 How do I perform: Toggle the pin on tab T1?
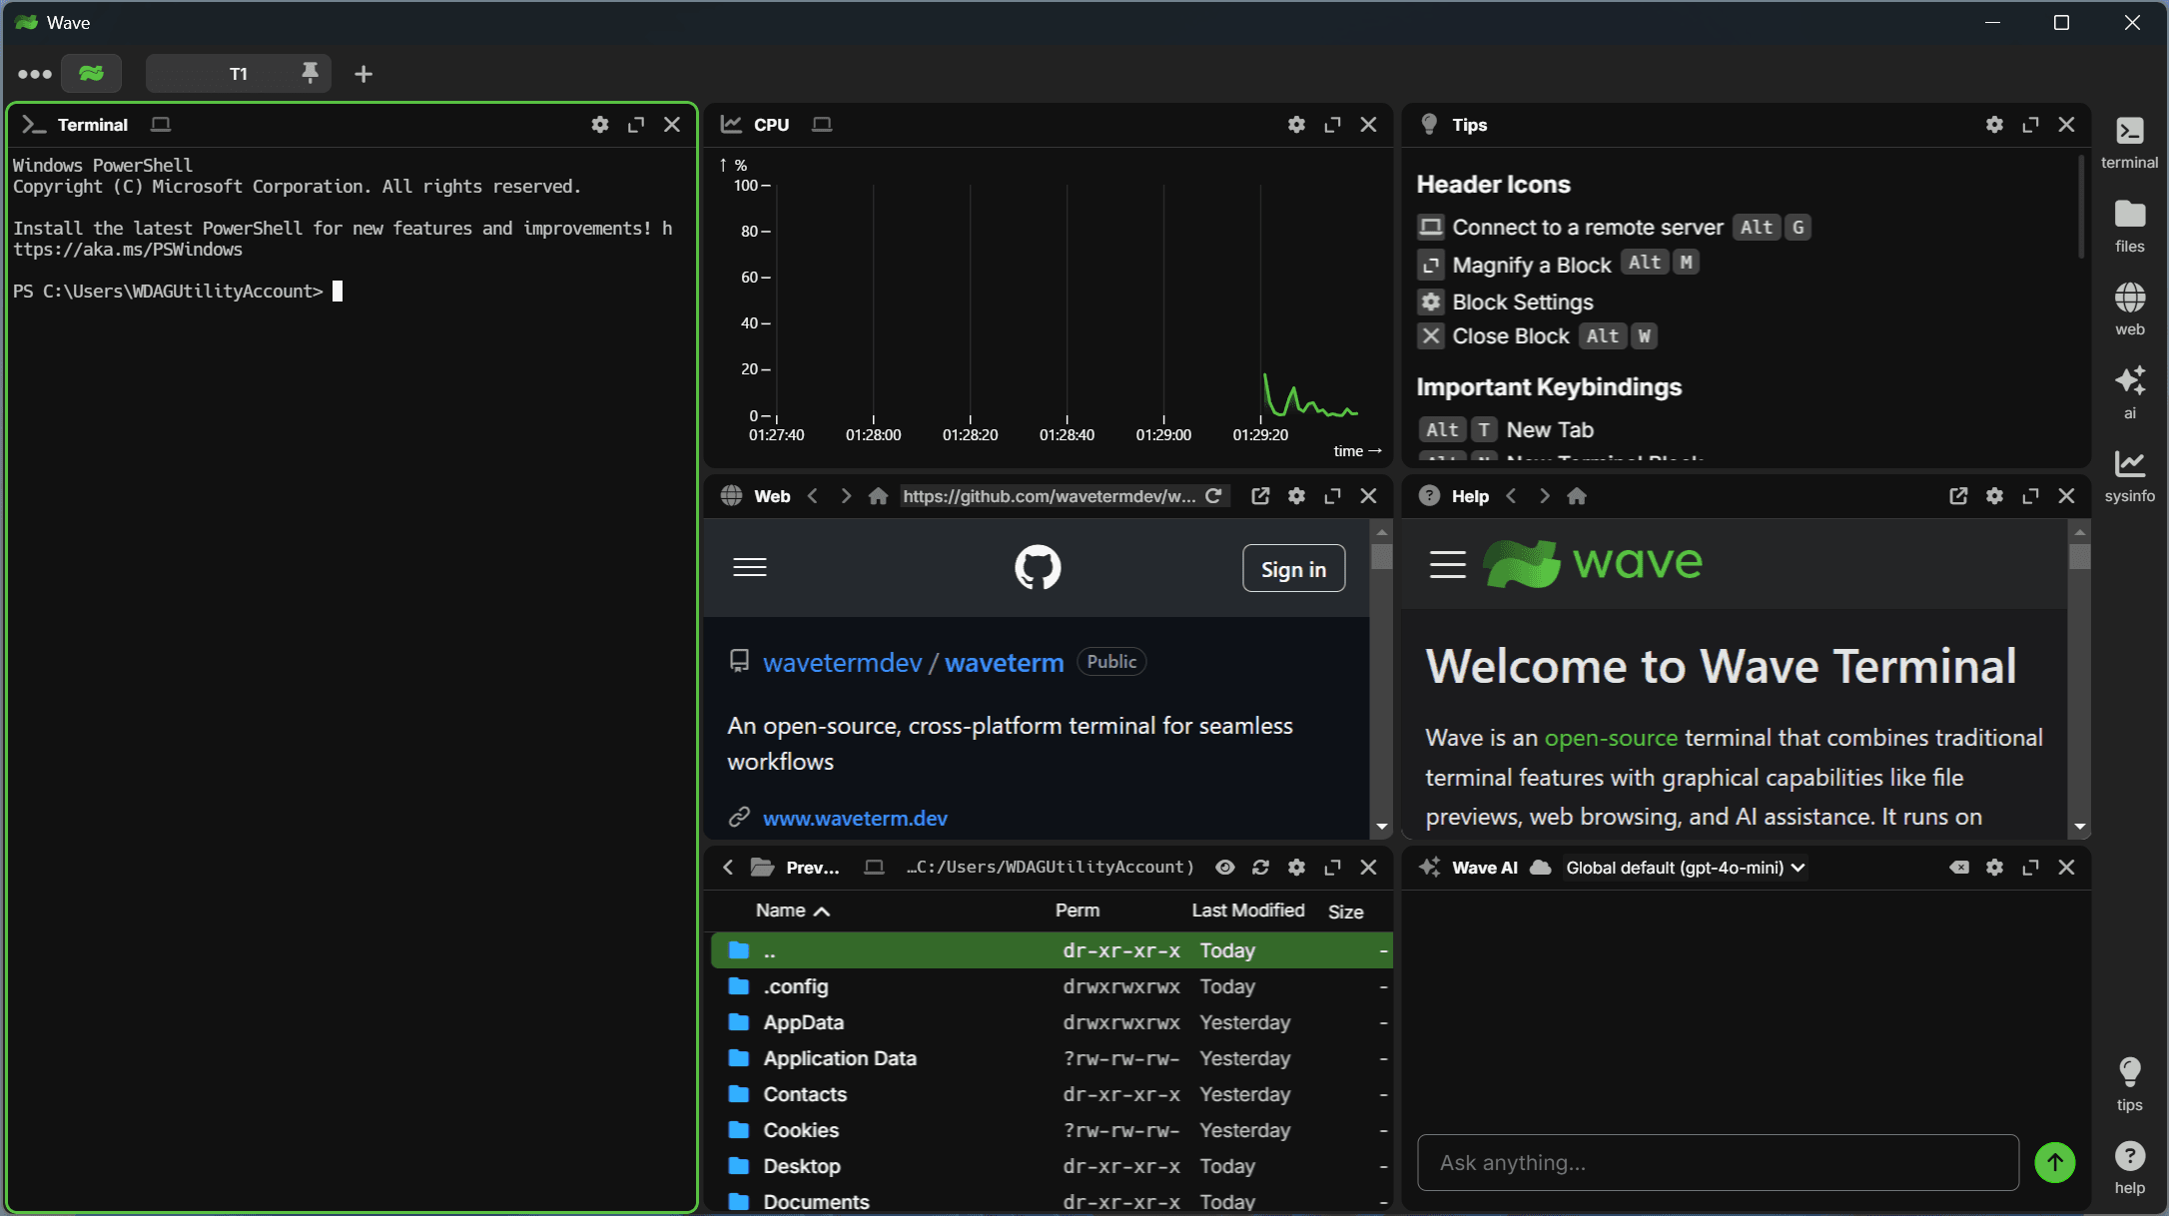click(x=310, y=73)
